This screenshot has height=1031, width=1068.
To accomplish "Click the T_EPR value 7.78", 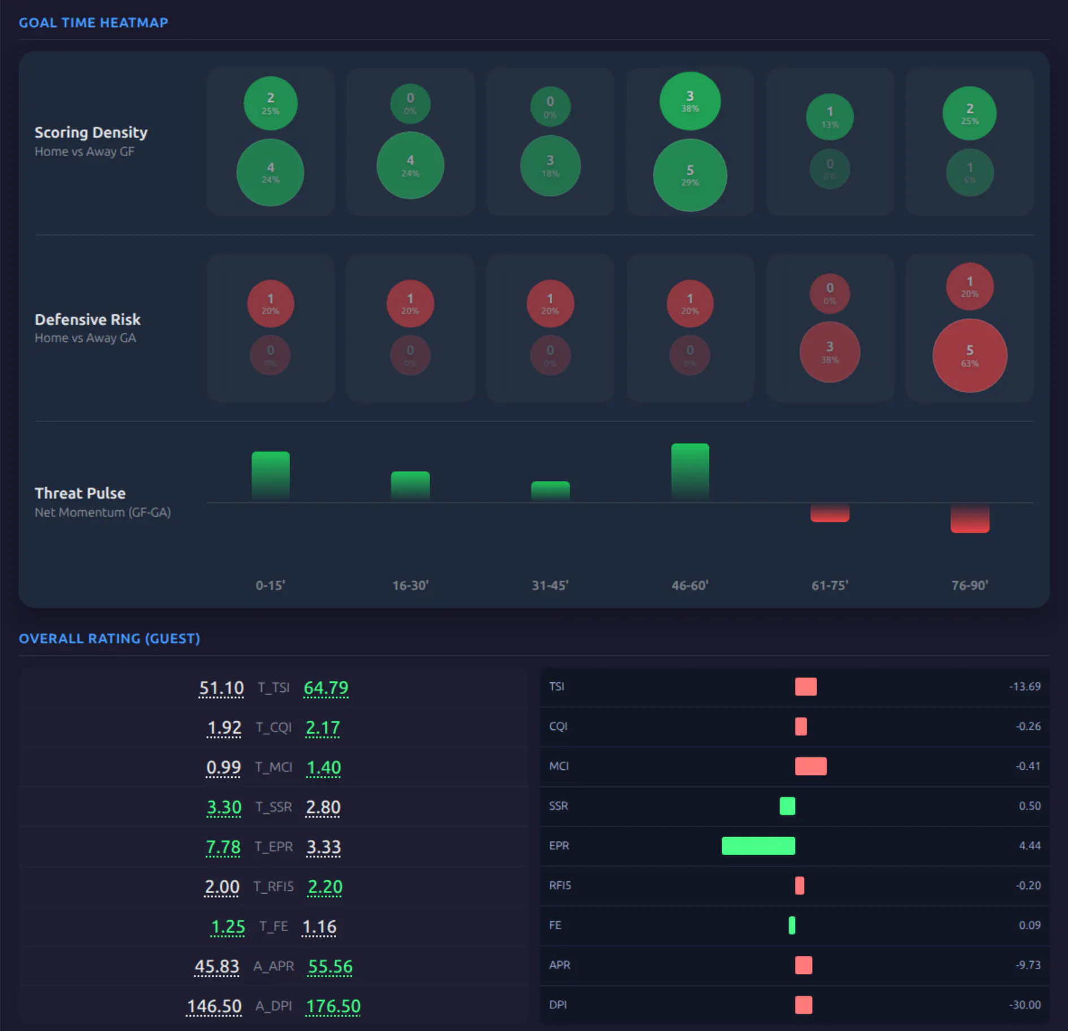I will click(223, 847).
